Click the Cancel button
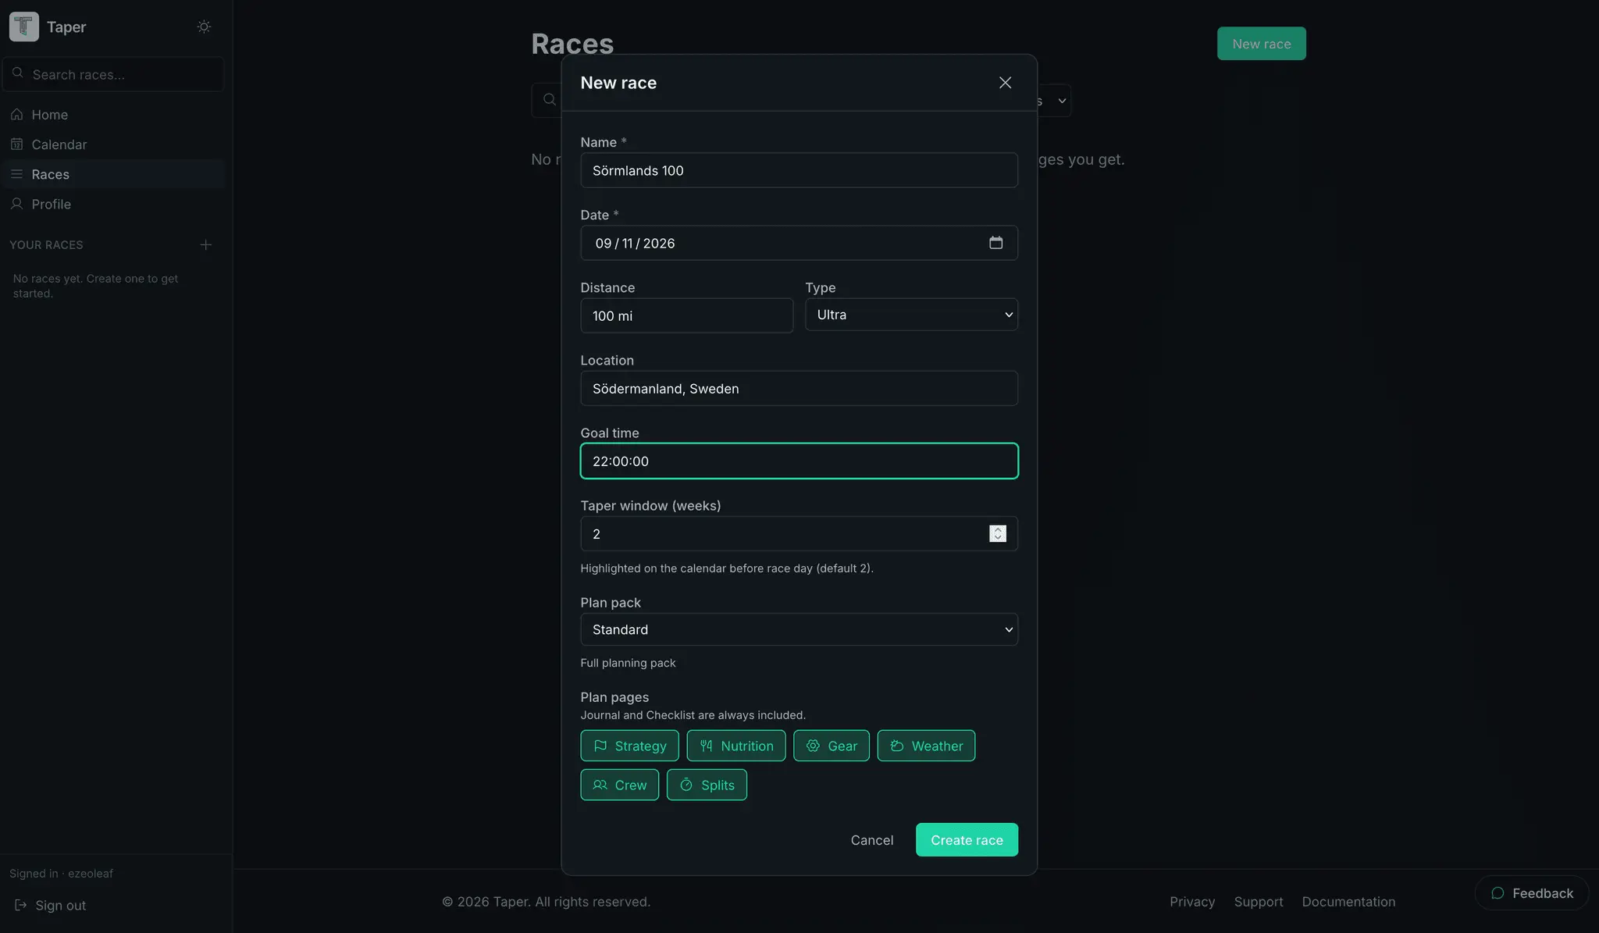This screenshot has height=933, width=1599. 872,840
